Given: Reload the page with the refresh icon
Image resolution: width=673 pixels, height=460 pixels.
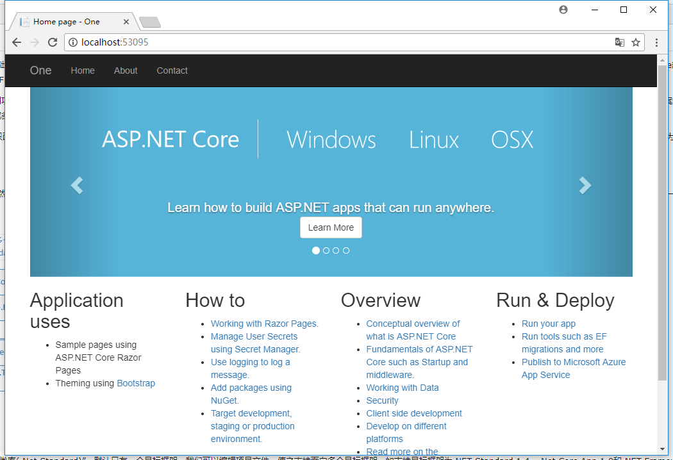Looking at the screenshot, I should pyautogui.click(x=53, y=42).
